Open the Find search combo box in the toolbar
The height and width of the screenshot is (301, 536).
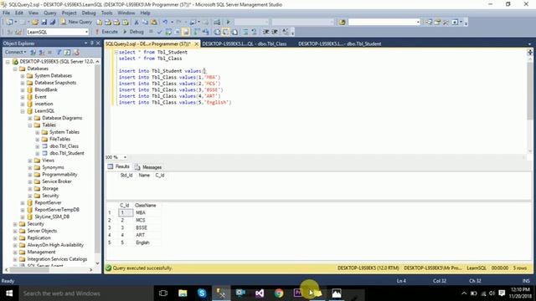384,23
